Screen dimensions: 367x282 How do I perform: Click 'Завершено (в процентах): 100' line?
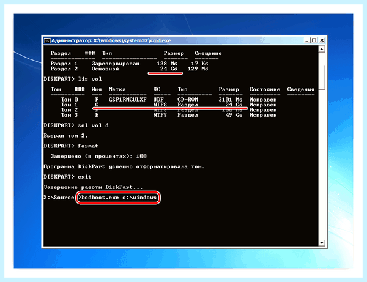pyautogui.click(x=98, y=157)
